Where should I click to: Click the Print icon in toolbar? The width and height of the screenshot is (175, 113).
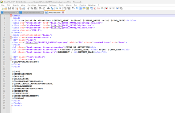coord(24,8)
